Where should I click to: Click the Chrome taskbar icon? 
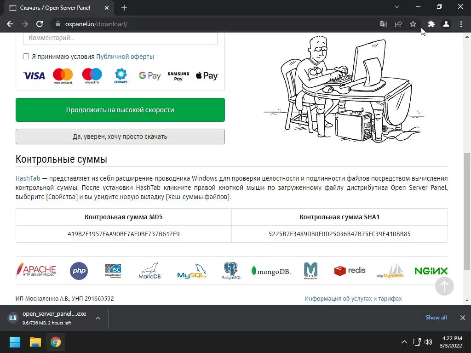(x=56, y=342)
